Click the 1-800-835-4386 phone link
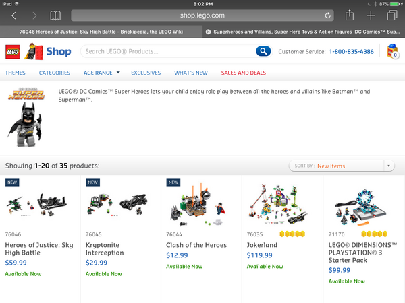The image size is (405, 303). click(x=351, y=52)
